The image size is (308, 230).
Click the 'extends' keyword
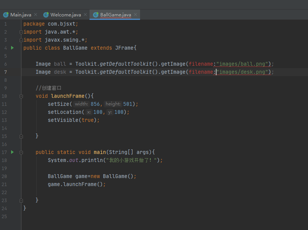101,48
